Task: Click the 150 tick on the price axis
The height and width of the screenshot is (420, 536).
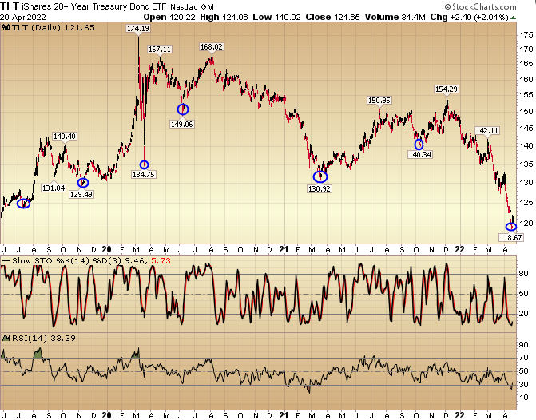Action: tap(526, 112)
